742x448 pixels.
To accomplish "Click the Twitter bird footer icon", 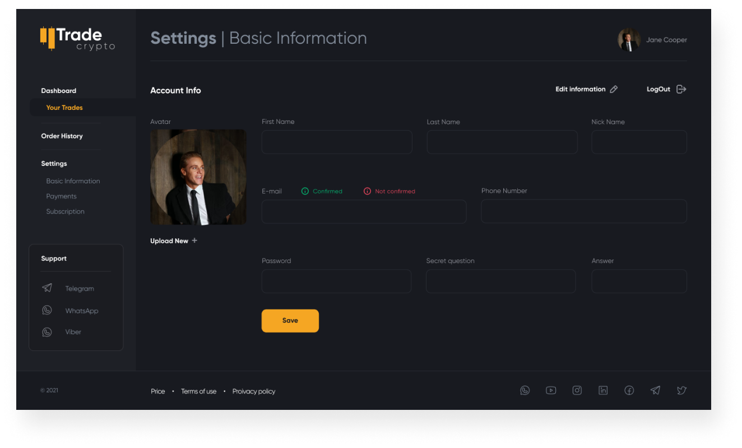I will click(x=681, y=390).
